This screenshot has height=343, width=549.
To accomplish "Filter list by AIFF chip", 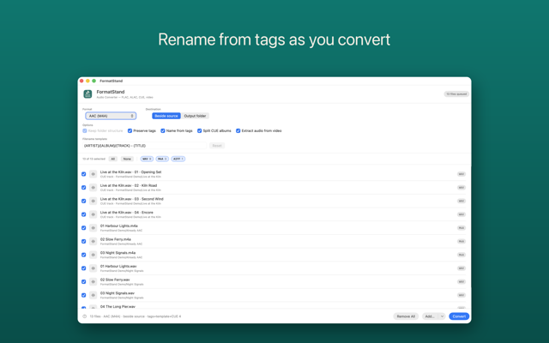I will click(178, 159).
